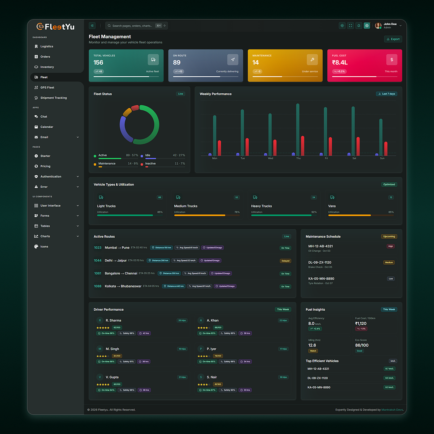The image size is (434, 434).
Task: Click M. Singh's driver avatar
Action: 100,349
